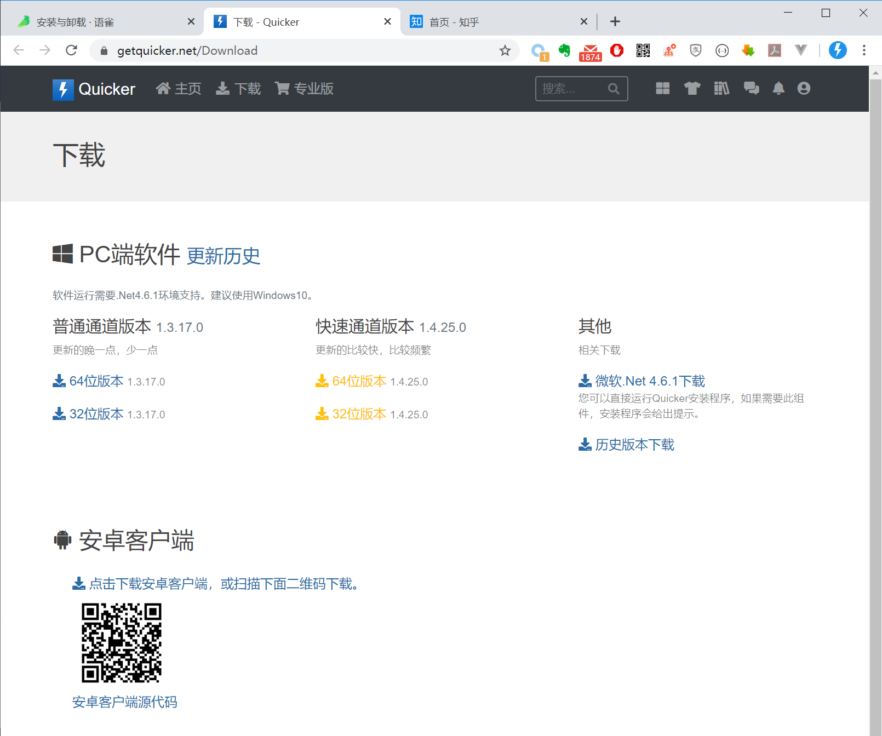Go to 主页 in the navbar
The width and height of the screenshot is (882, 736).
(179, 89)
